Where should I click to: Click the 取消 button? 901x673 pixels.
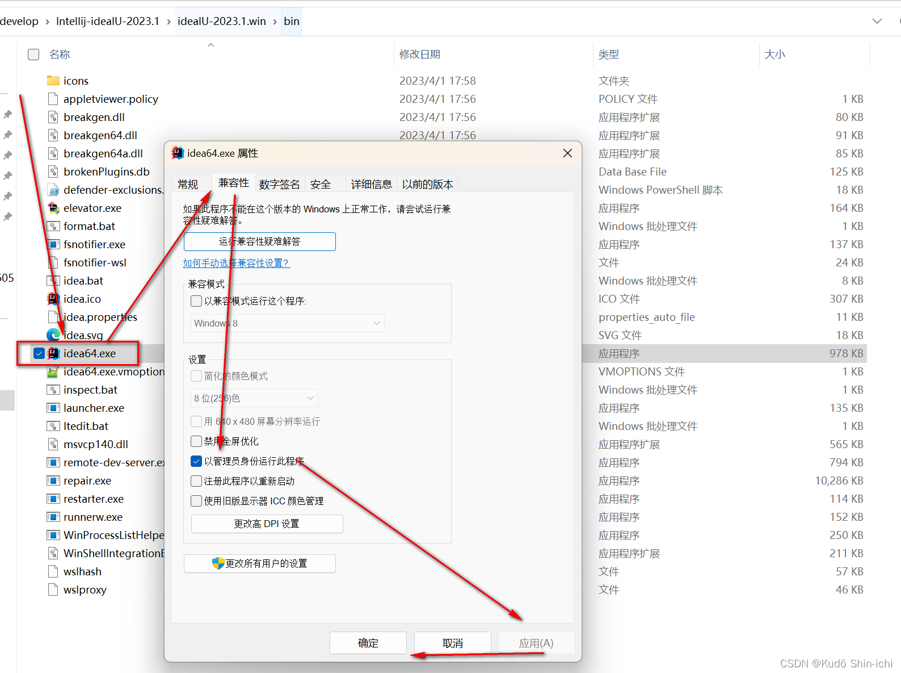453,643
